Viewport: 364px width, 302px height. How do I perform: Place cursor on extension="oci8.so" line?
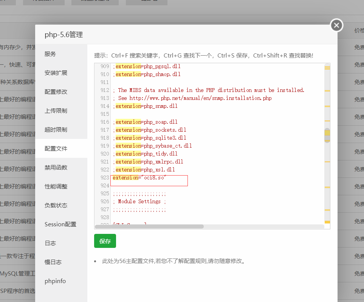[139, 177]
